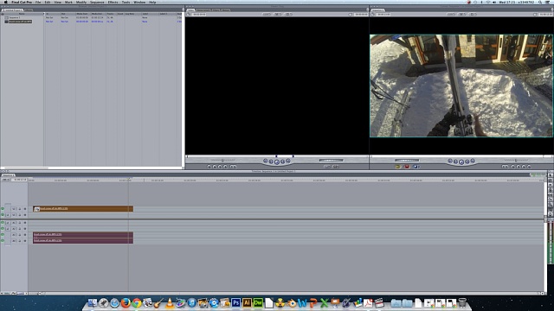
Task: Toggle Auto Select on the lowest audio track
Action: click(x=25, y=240)
